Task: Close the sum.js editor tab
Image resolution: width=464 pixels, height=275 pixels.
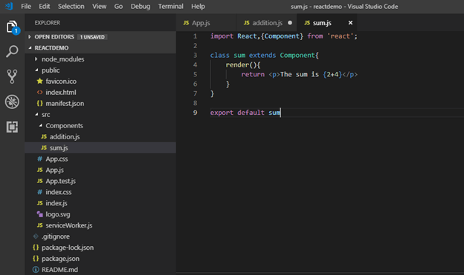Action: (350, 23)
